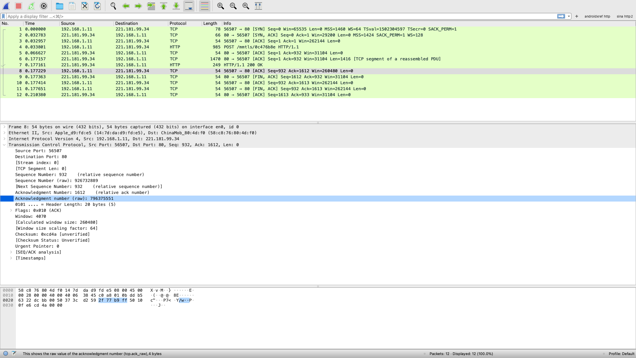Expand the Flags: 0x010 (ACK) node
The height and width of the screenshot is (358, 636).
coord(11,210)
